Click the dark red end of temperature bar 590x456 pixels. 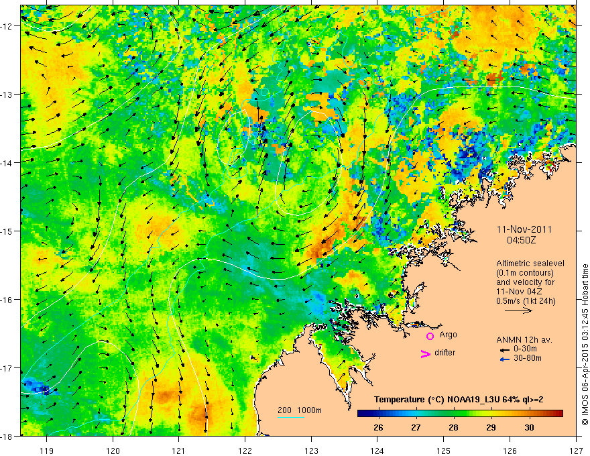(x=560, y=414)
